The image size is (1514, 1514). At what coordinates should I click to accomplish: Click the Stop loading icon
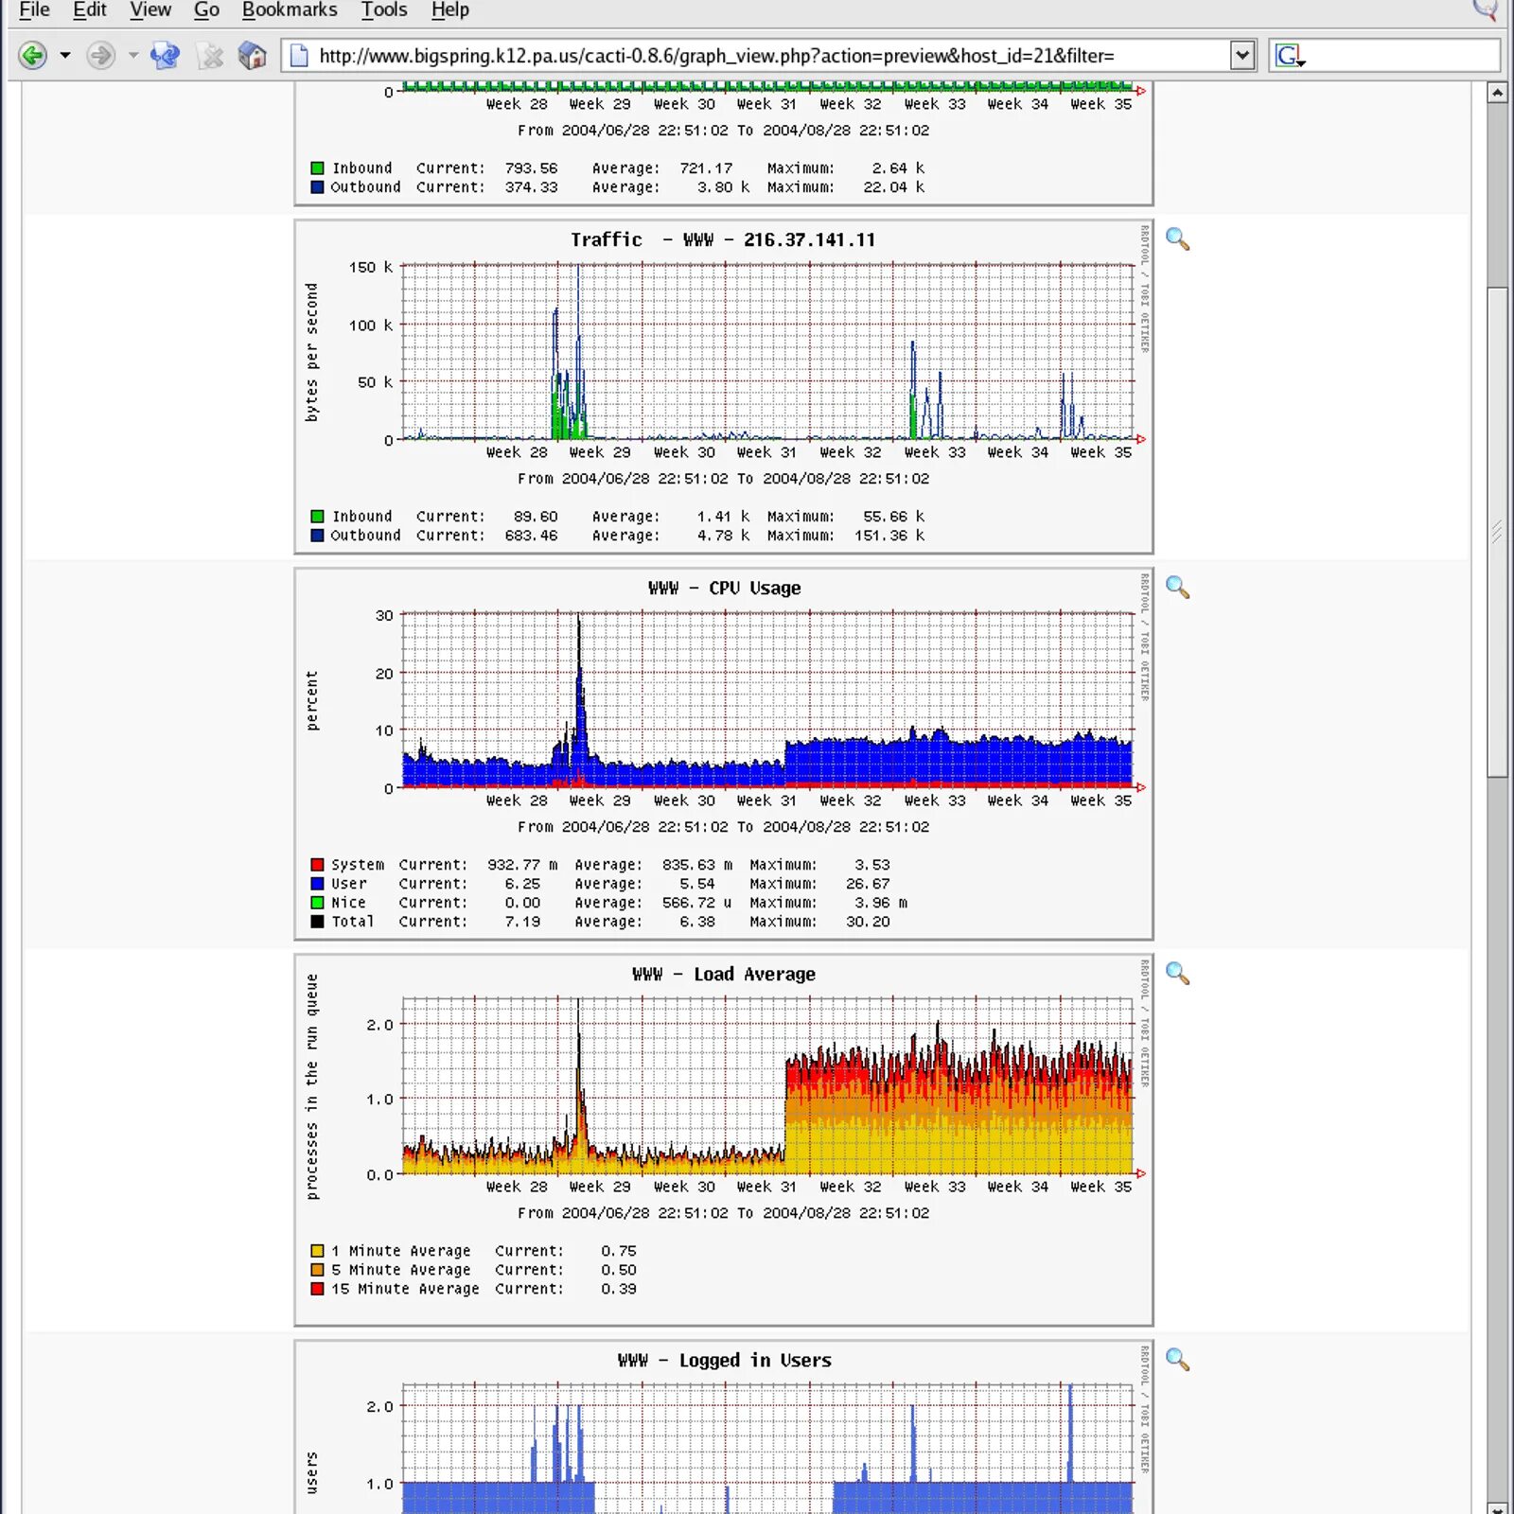tap(210, 56)
